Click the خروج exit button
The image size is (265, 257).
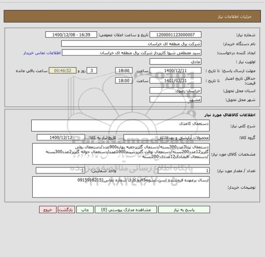point(48,209)
